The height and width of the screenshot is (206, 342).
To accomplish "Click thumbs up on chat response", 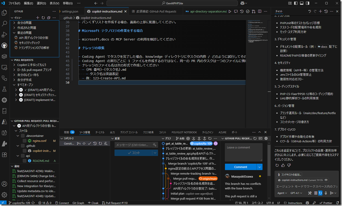I will [283, 165].
